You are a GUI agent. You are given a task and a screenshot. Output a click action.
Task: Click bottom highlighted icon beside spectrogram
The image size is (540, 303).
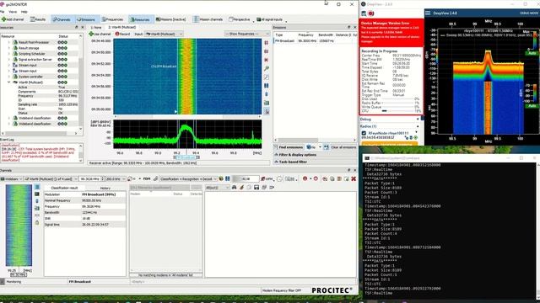click(x=267, y=111)
